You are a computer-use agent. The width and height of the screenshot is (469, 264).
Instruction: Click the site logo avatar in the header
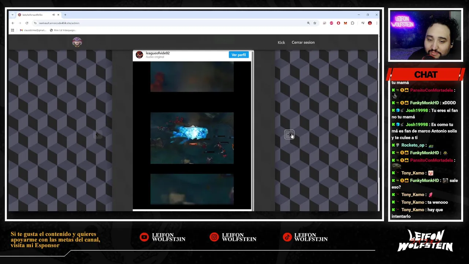tap(77, 42)
